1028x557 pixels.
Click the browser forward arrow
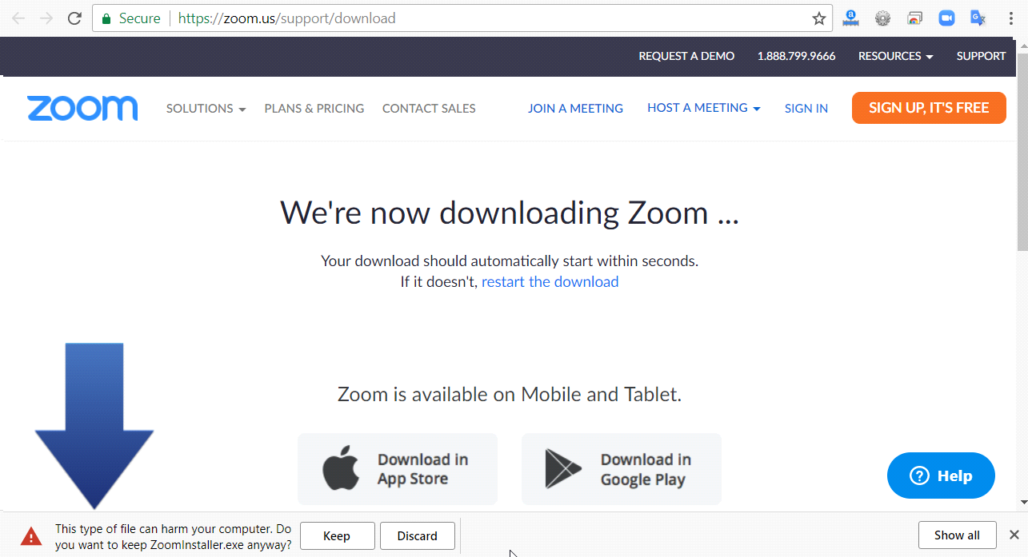pos(46,18)
